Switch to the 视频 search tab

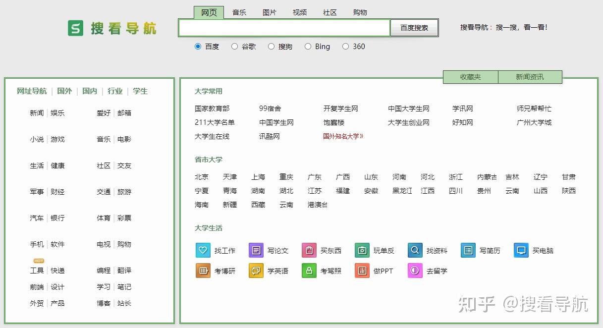[x=300, y=12]
